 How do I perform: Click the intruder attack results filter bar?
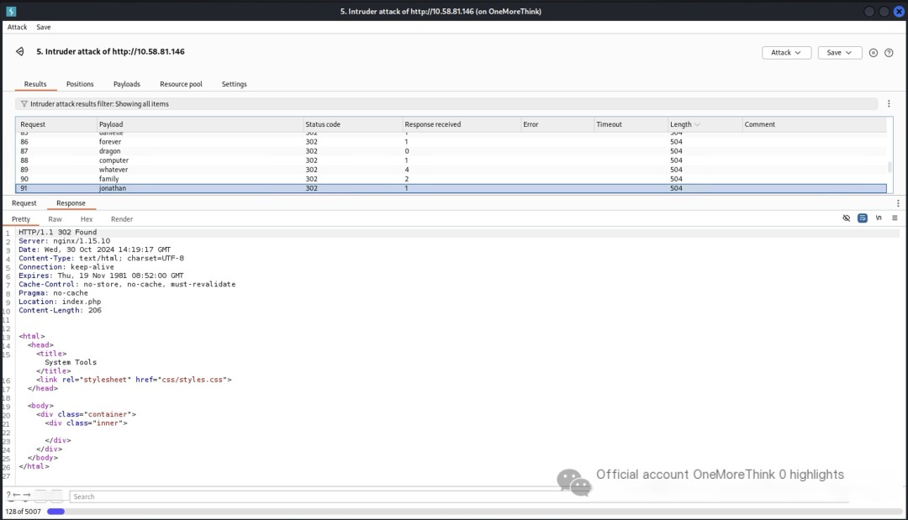point(446,104)
